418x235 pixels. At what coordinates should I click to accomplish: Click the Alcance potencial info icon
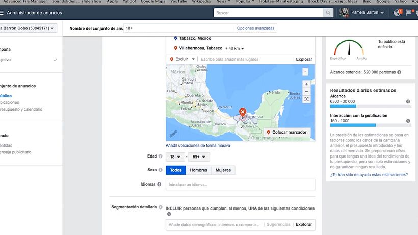pyautogui.click(x=399, y=72)
